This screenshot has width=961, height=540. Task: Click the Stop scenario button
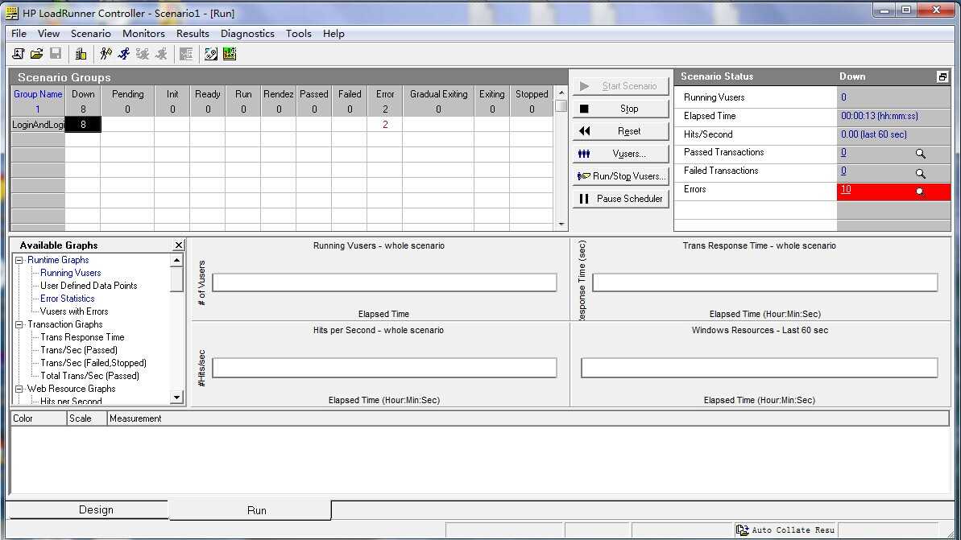pos(621,109)
